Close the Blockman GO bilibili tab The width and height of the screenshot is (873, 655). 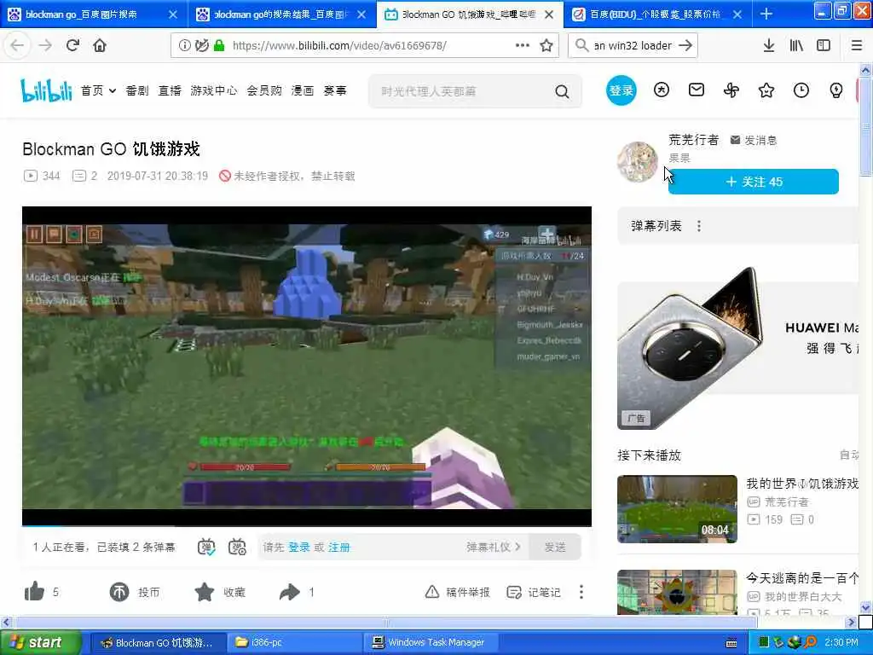tap(549, 14)
